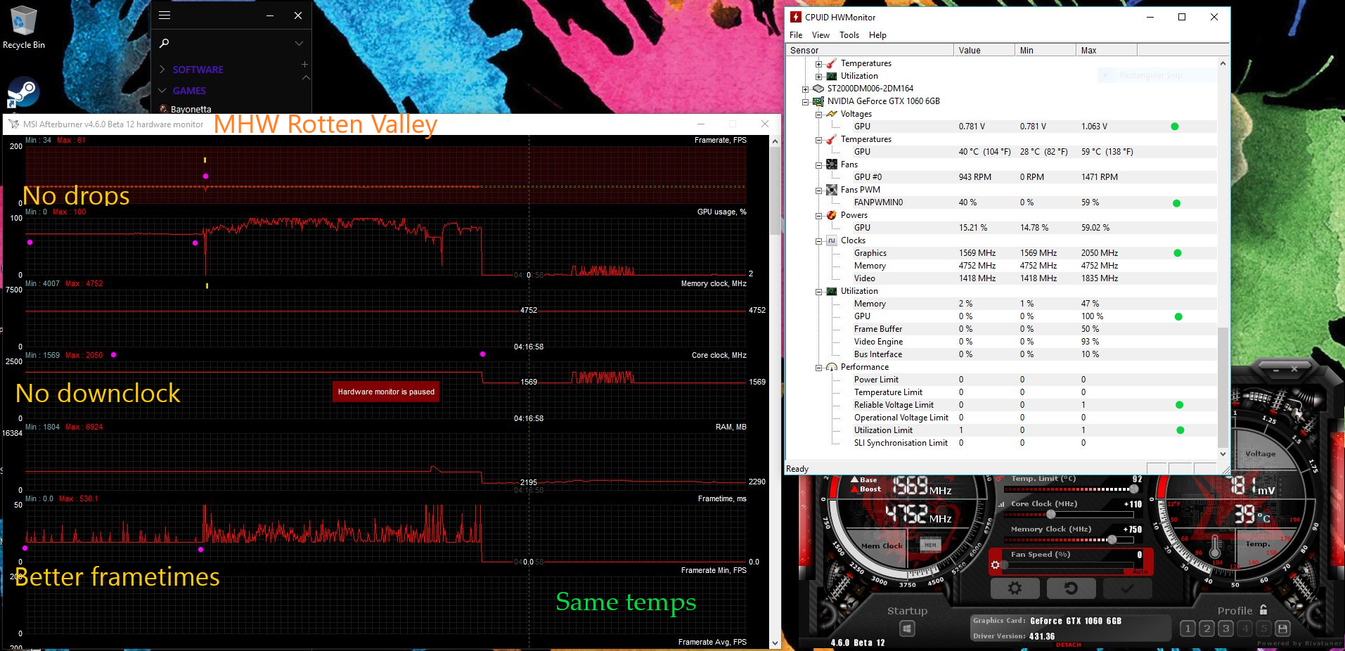Toggle the fan speed Auto mode

pos(1140,572)
